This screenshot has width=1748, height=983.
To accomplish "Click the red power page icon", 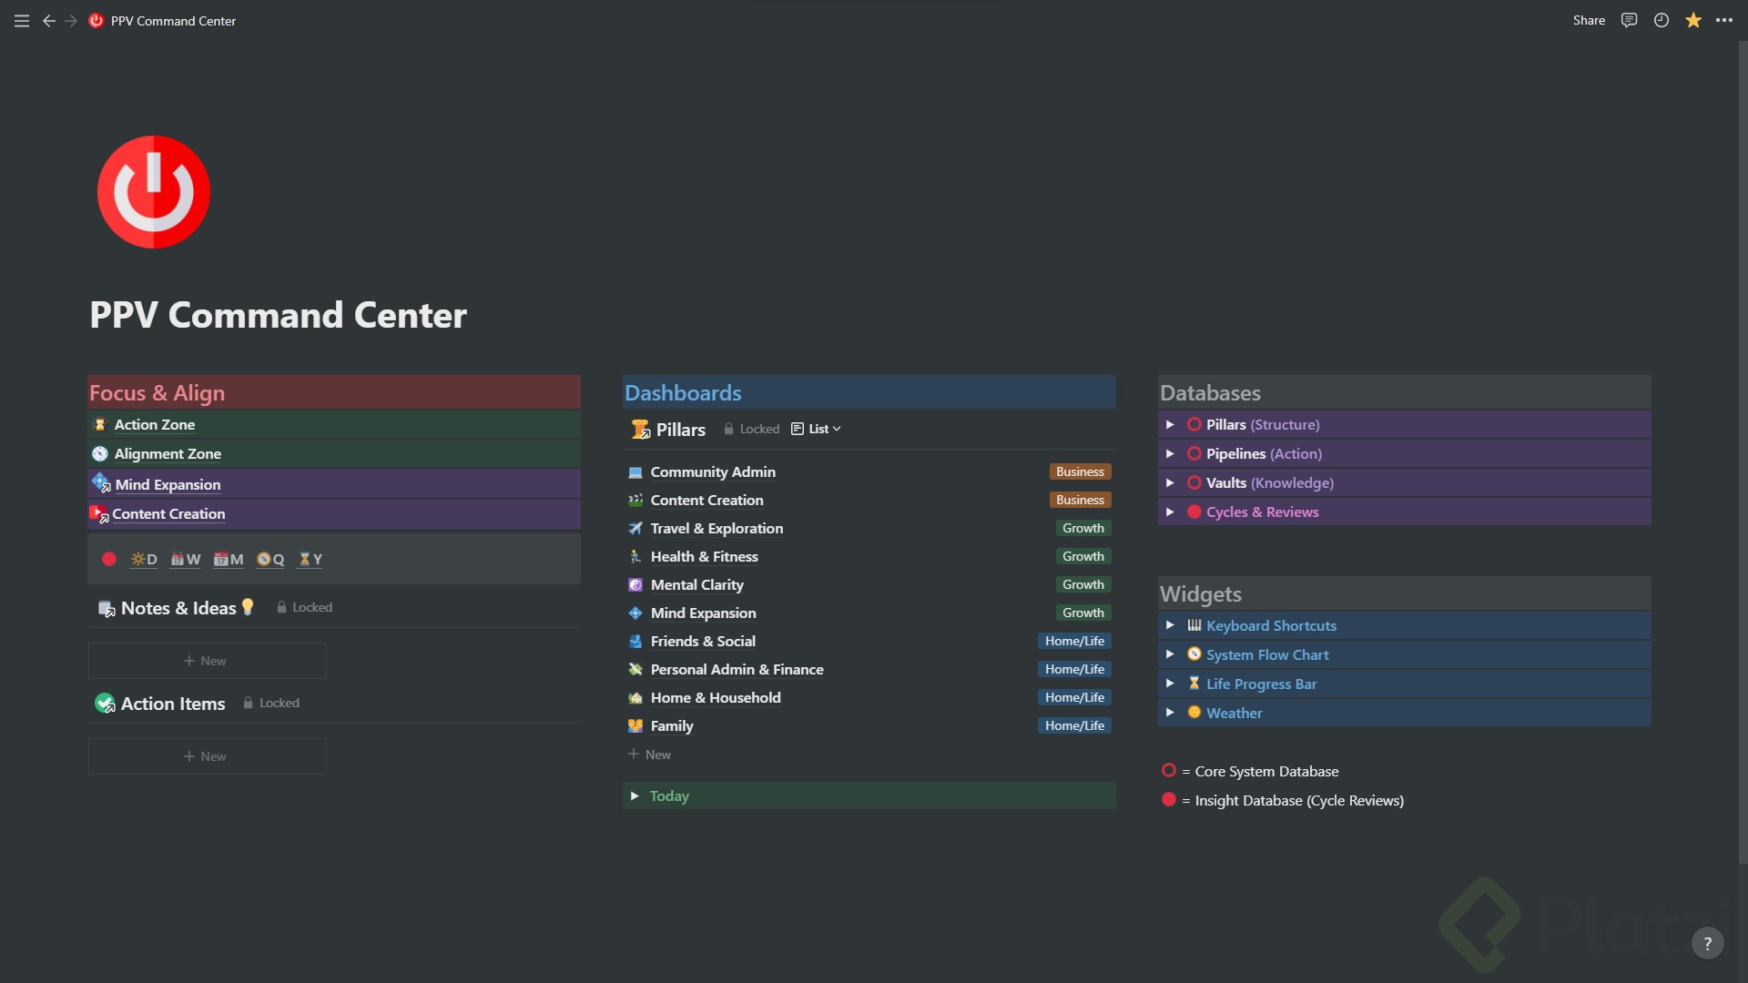I will click(154, 192).
